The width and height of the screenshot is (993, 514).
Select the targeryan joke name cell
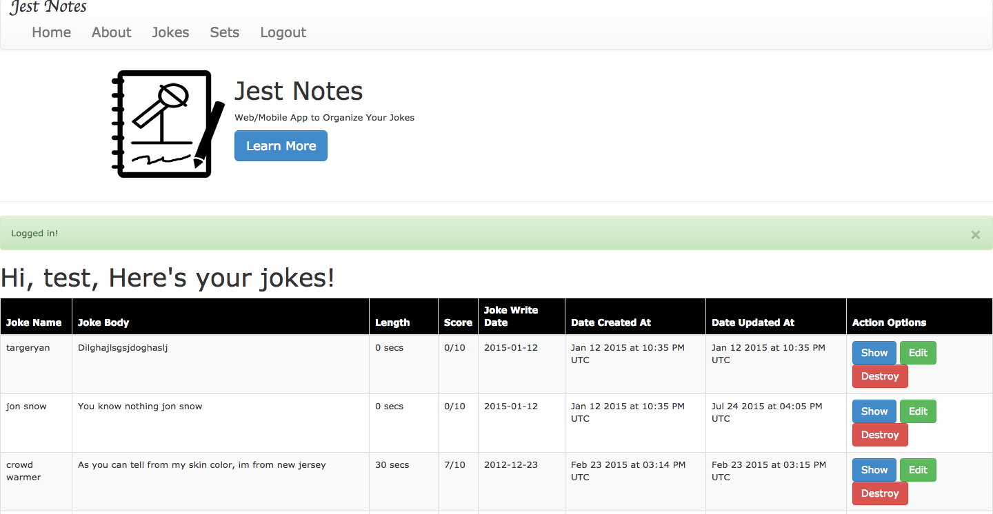(x=36, y=364)
